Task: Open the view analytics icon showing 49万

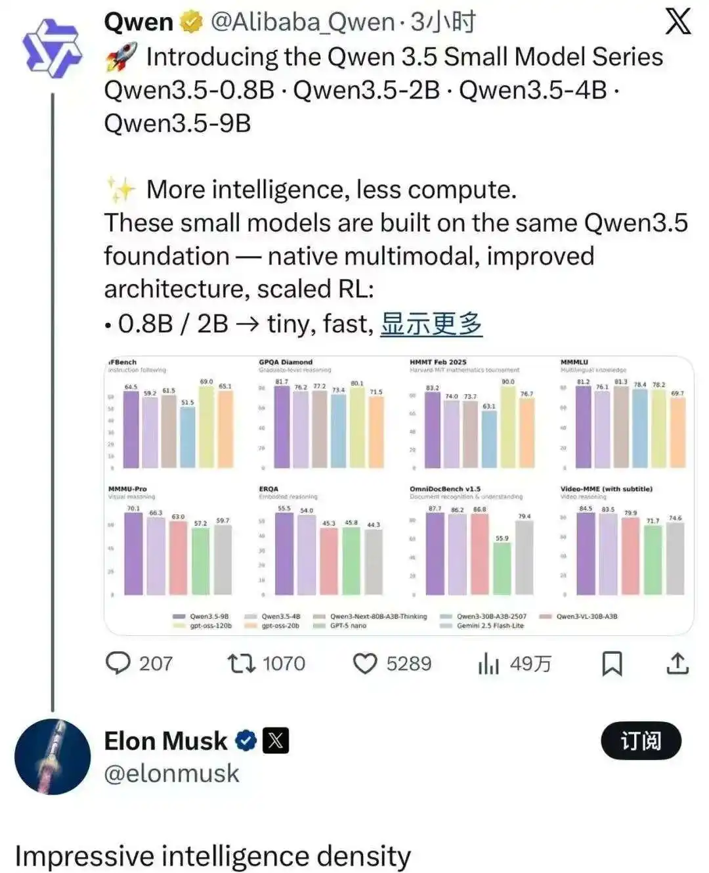Action: coord(488,664)
